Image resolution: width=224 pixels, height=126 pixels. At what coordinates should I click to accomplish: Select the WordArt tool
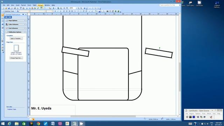click(x=2, y=24)
